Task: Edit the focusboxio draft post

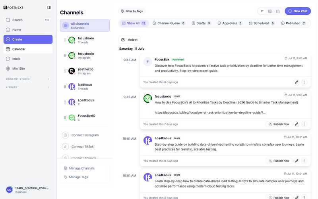Action: click(297, 124)
